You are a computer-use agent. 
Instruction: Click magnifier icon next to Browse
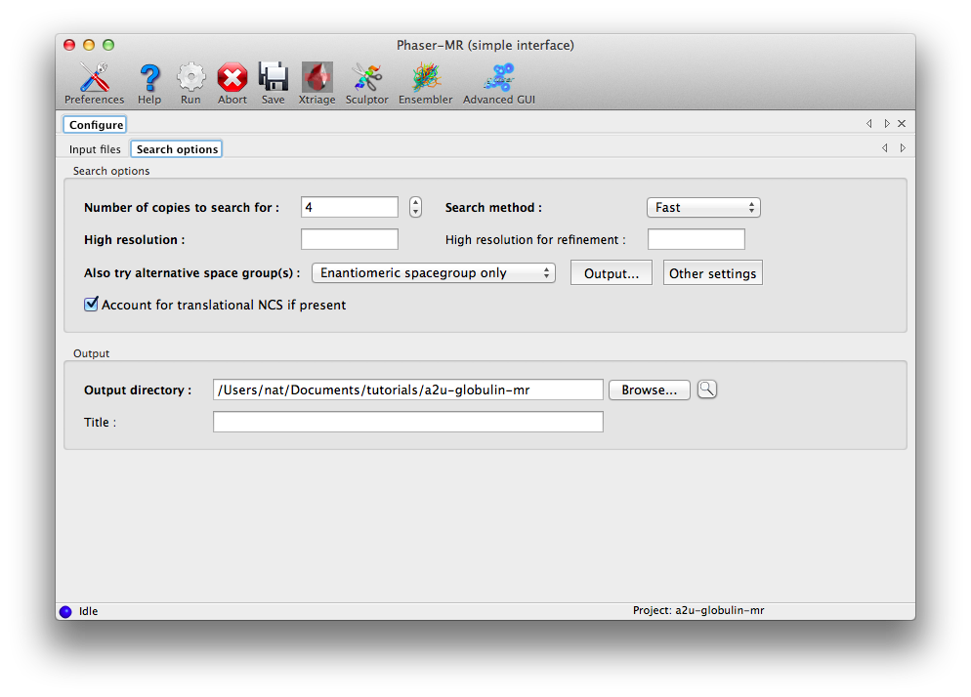706,389
